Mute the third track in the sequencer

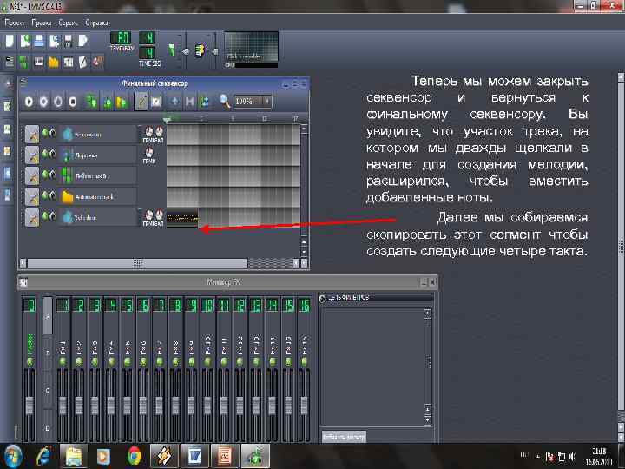click(45, 175)
